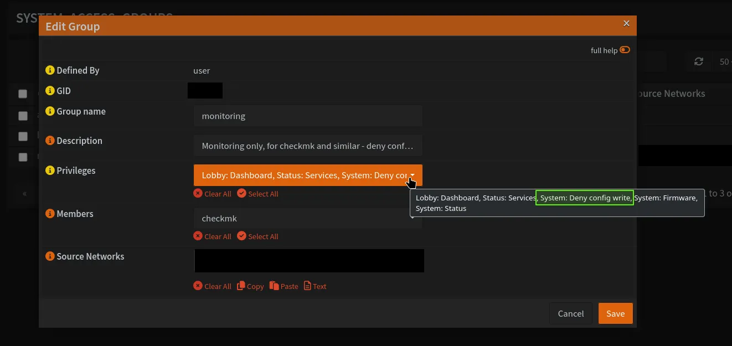The height and width of the screenshot is (346, 732).
Task: Click the info icon beside GID
Action: (50, 91)
